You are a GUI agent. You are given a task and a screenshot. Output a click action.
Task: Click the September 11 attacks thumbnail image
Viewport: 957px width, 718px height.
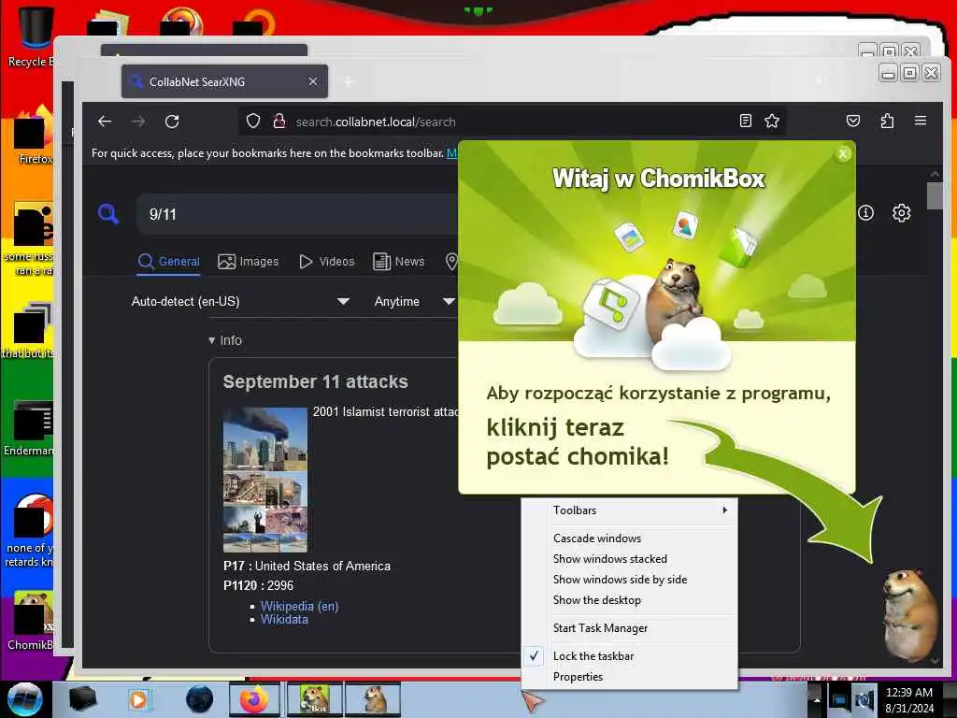tap(264, 480)
